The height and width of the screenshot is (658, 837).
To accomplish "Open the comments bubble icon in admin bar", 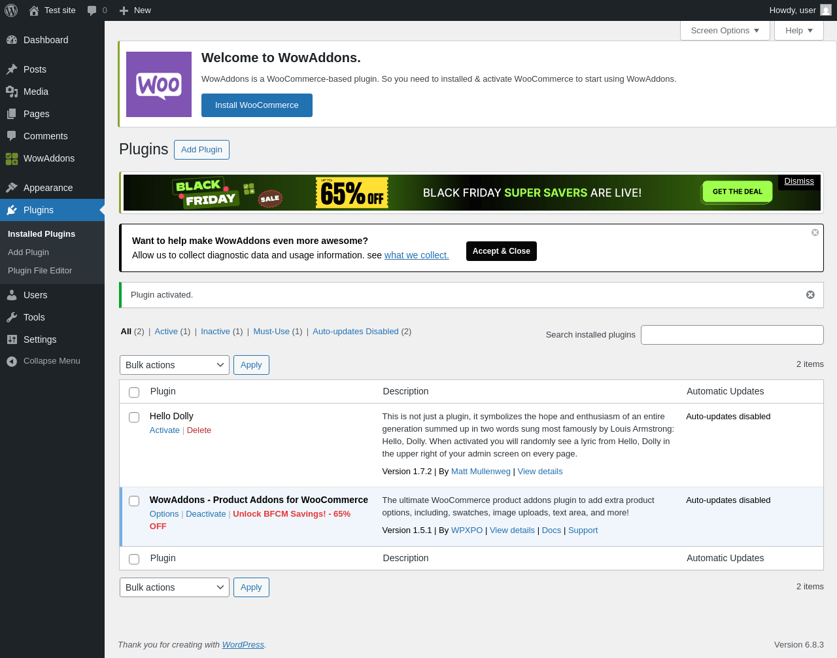I will 92,10.
